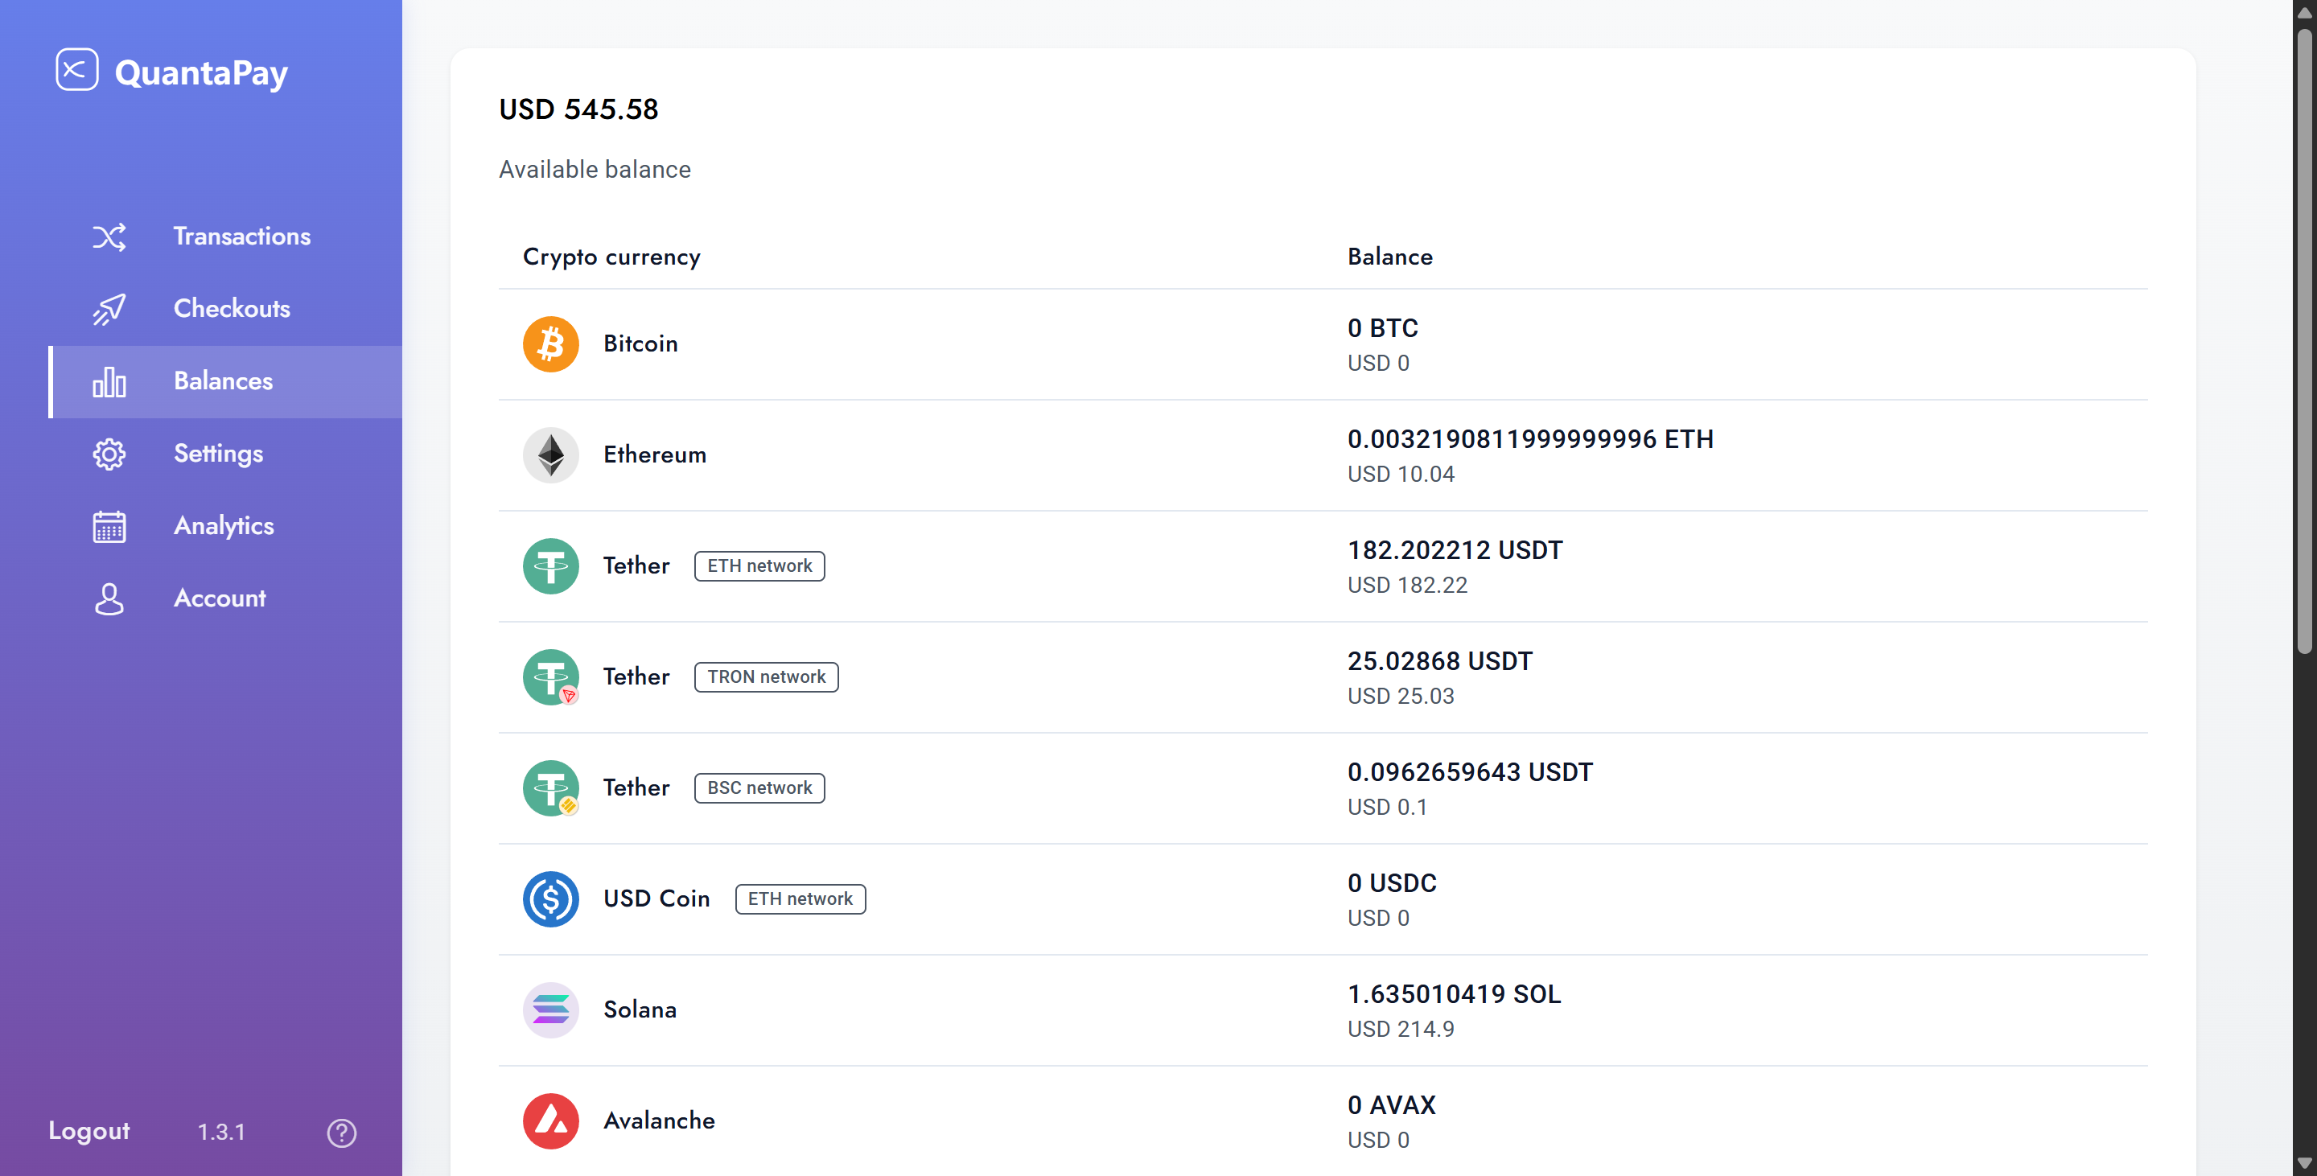Click the 0 BTC balance value

[1382, 328]
